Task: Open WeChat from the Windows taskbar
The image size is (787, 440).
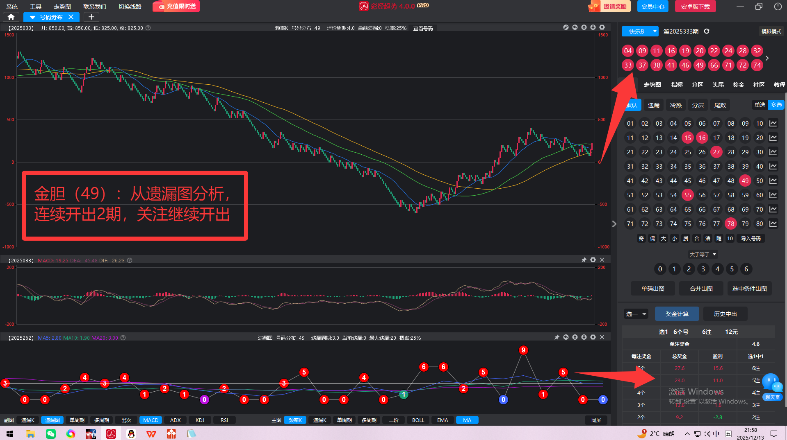Action: (51, 433)
